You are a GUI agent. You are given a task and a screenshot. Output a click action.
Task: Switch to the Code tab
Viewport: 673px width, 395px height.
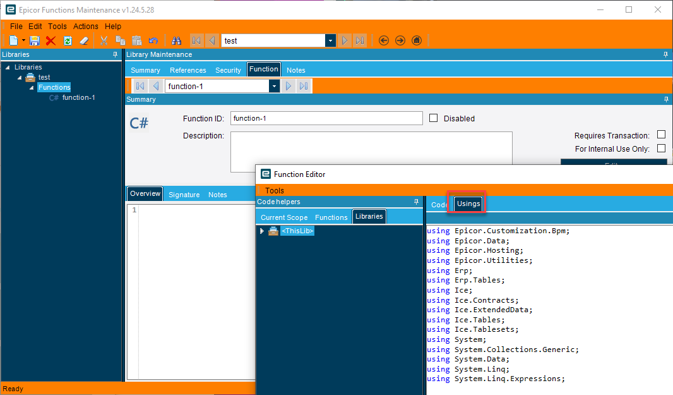pyautogui.click(x=439, y=205)
